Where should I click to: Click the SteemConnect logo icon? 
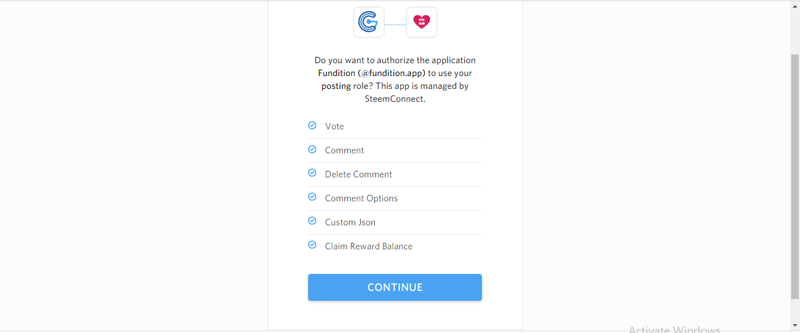pyautogui.click(x=368, y=22)
